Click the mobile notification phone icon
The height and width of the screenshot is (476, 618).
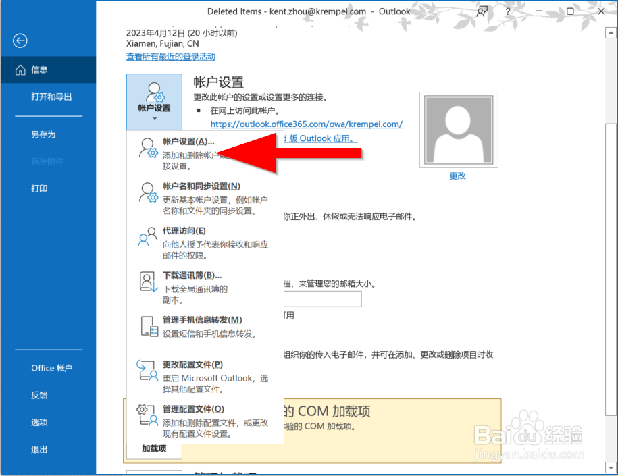149,327
